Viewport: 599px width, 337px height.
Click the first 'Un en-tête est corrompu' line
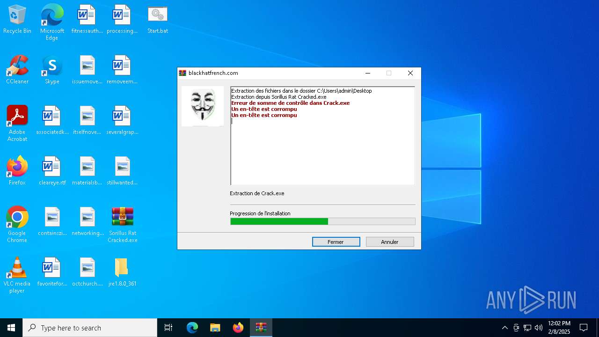pyautogui.click(x=264, y=109)
